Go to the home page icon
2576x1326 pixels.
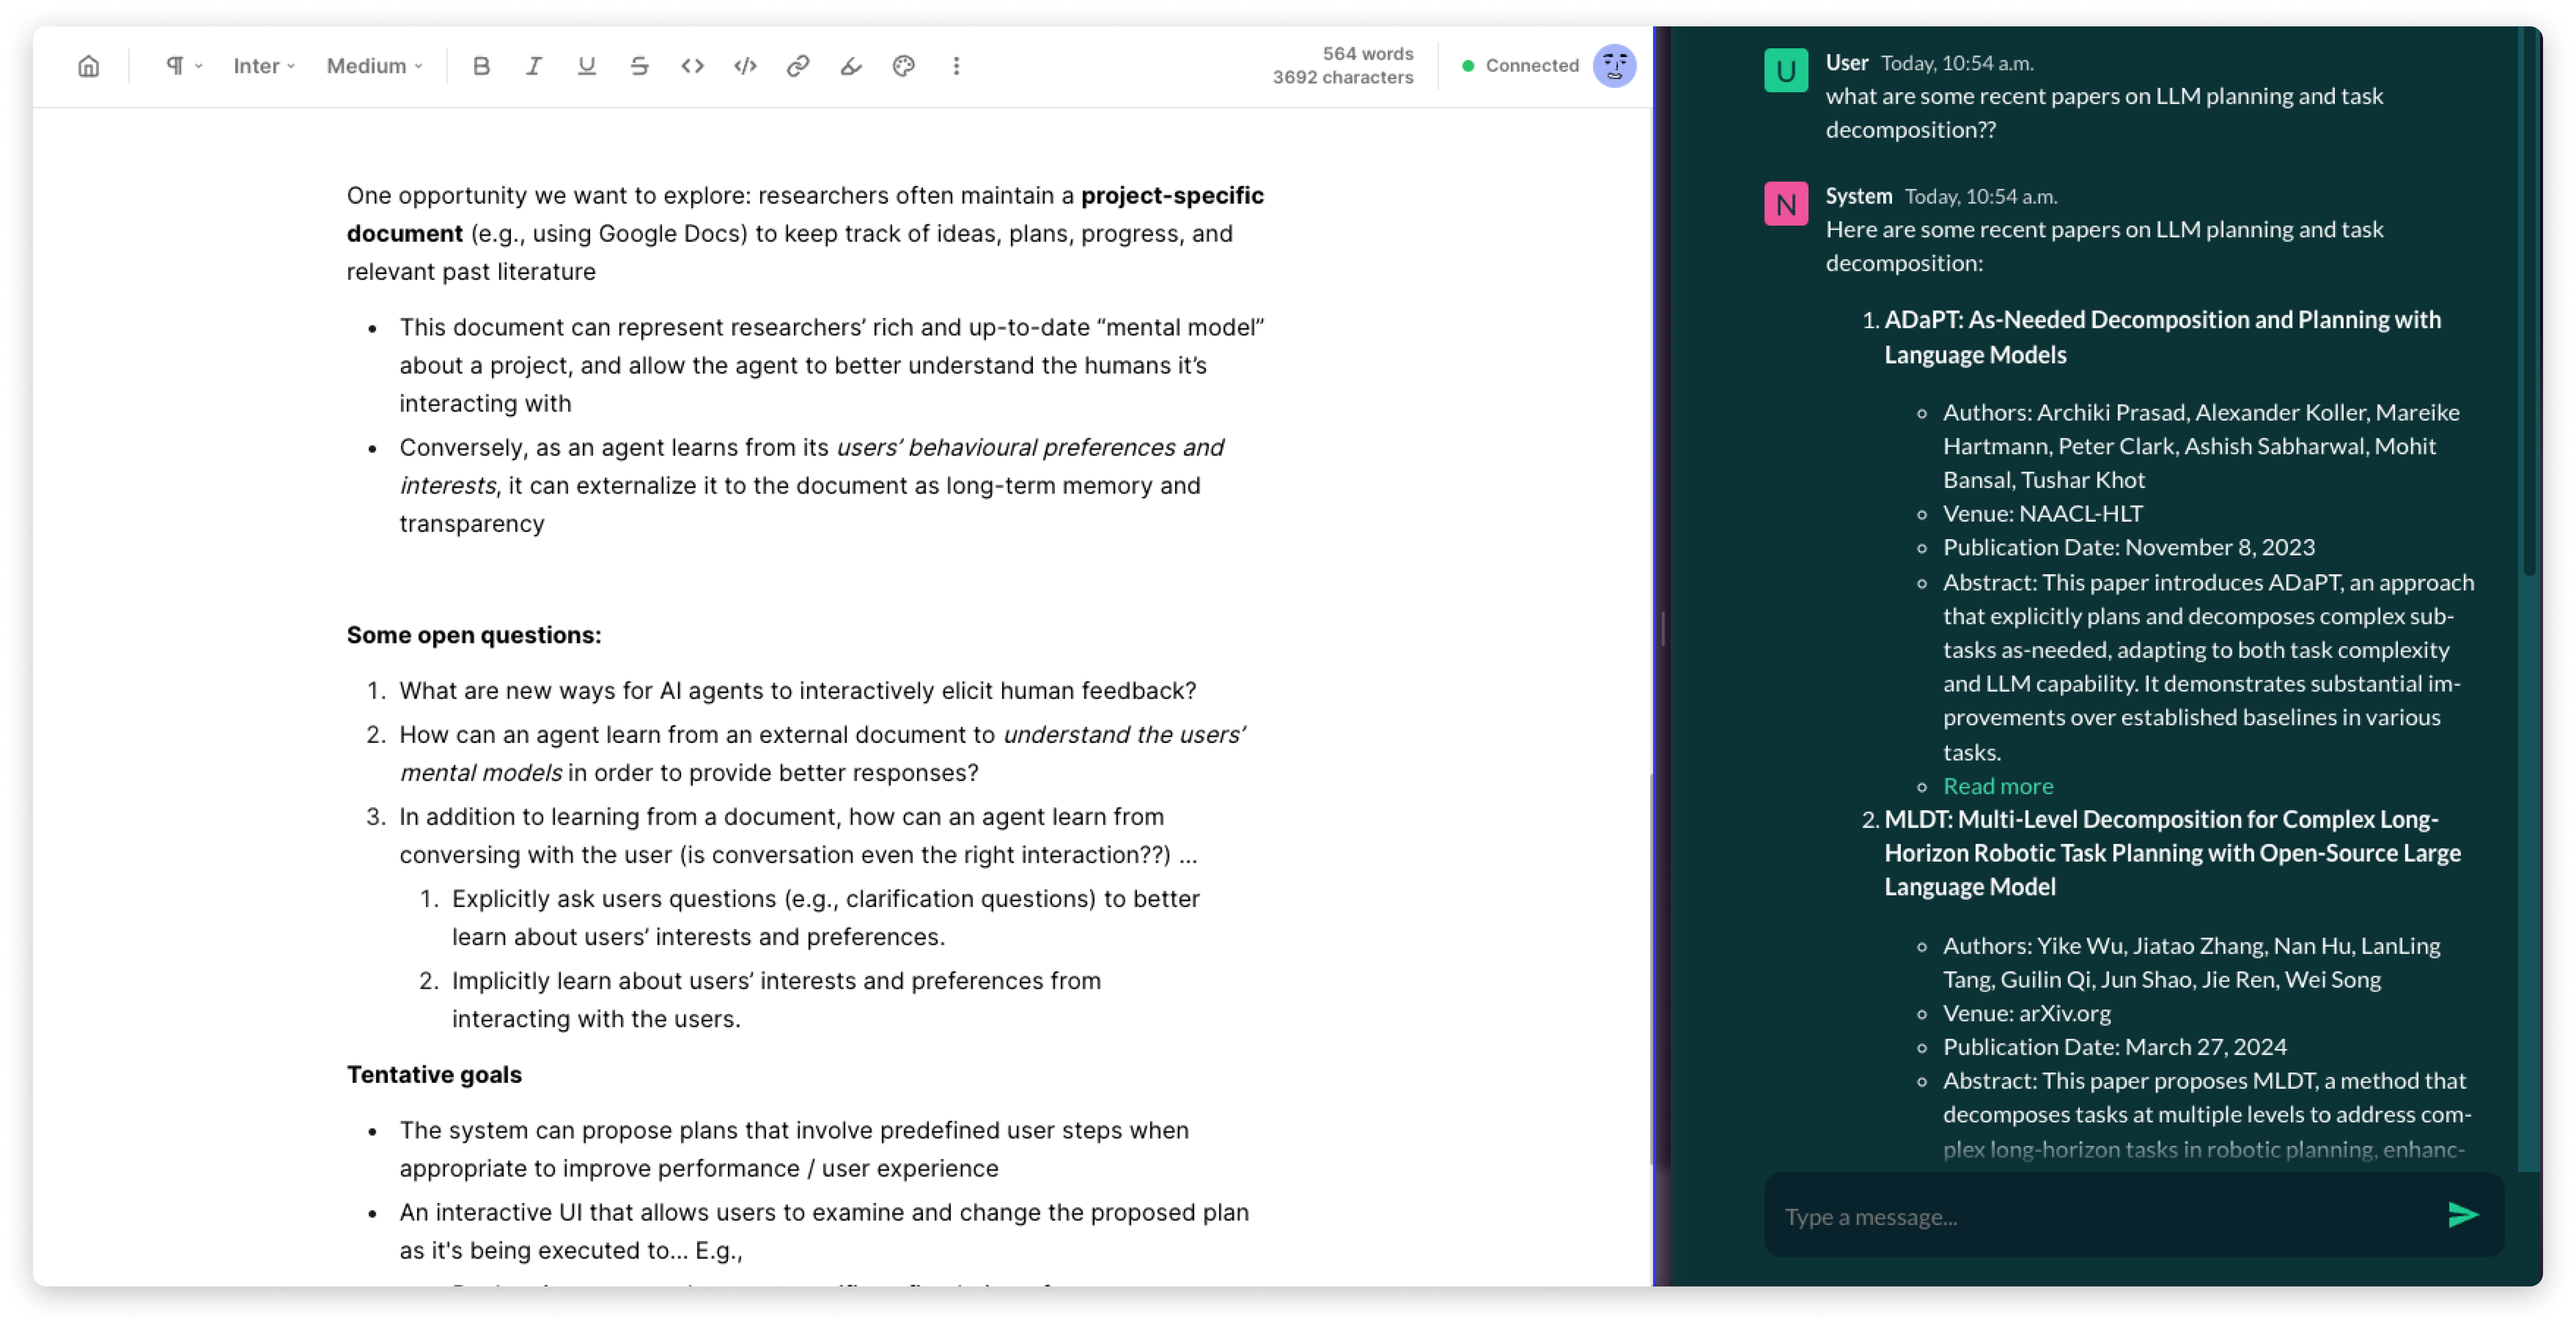pyautogui.click(x=88, y=66)
